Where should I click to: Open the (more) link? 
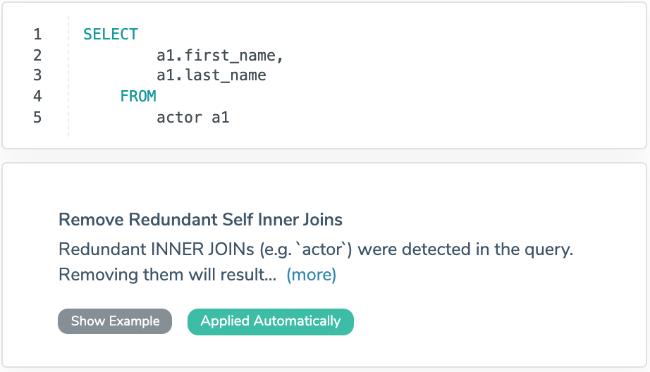[x=312, y=275]
